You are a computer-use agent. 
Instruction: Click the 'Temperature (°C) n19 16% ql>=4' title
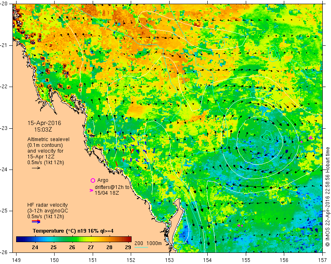pyautogui.click(x=73, y=231)
